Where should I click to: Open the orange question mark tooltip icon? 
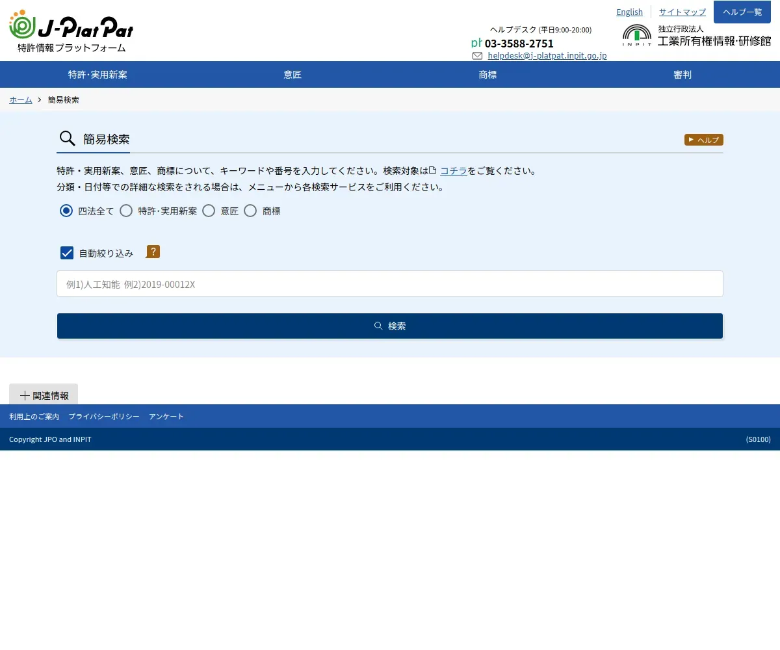[153, 252]
